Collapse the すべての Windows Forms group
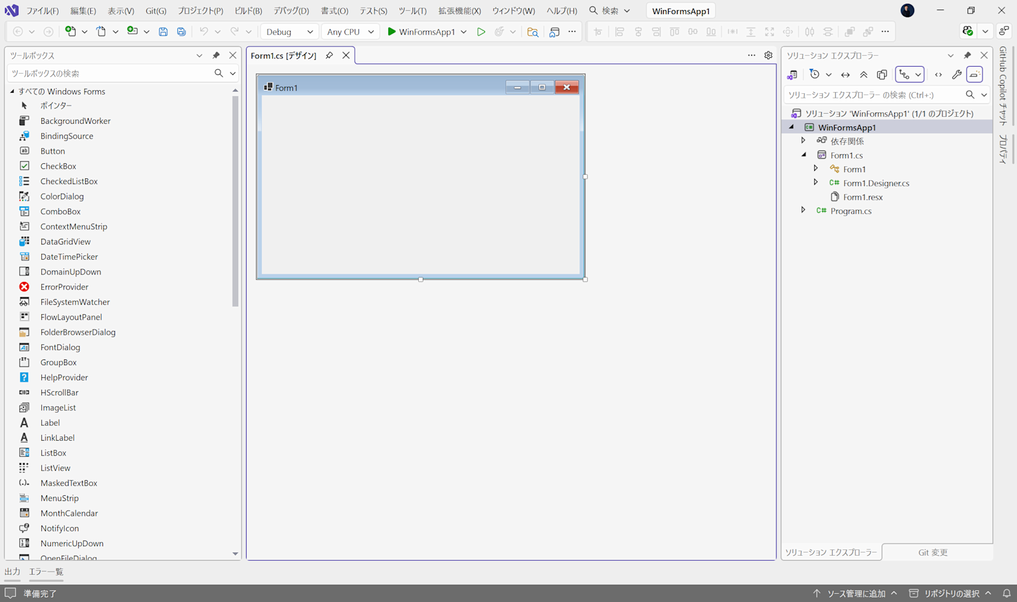 point(12,91)
